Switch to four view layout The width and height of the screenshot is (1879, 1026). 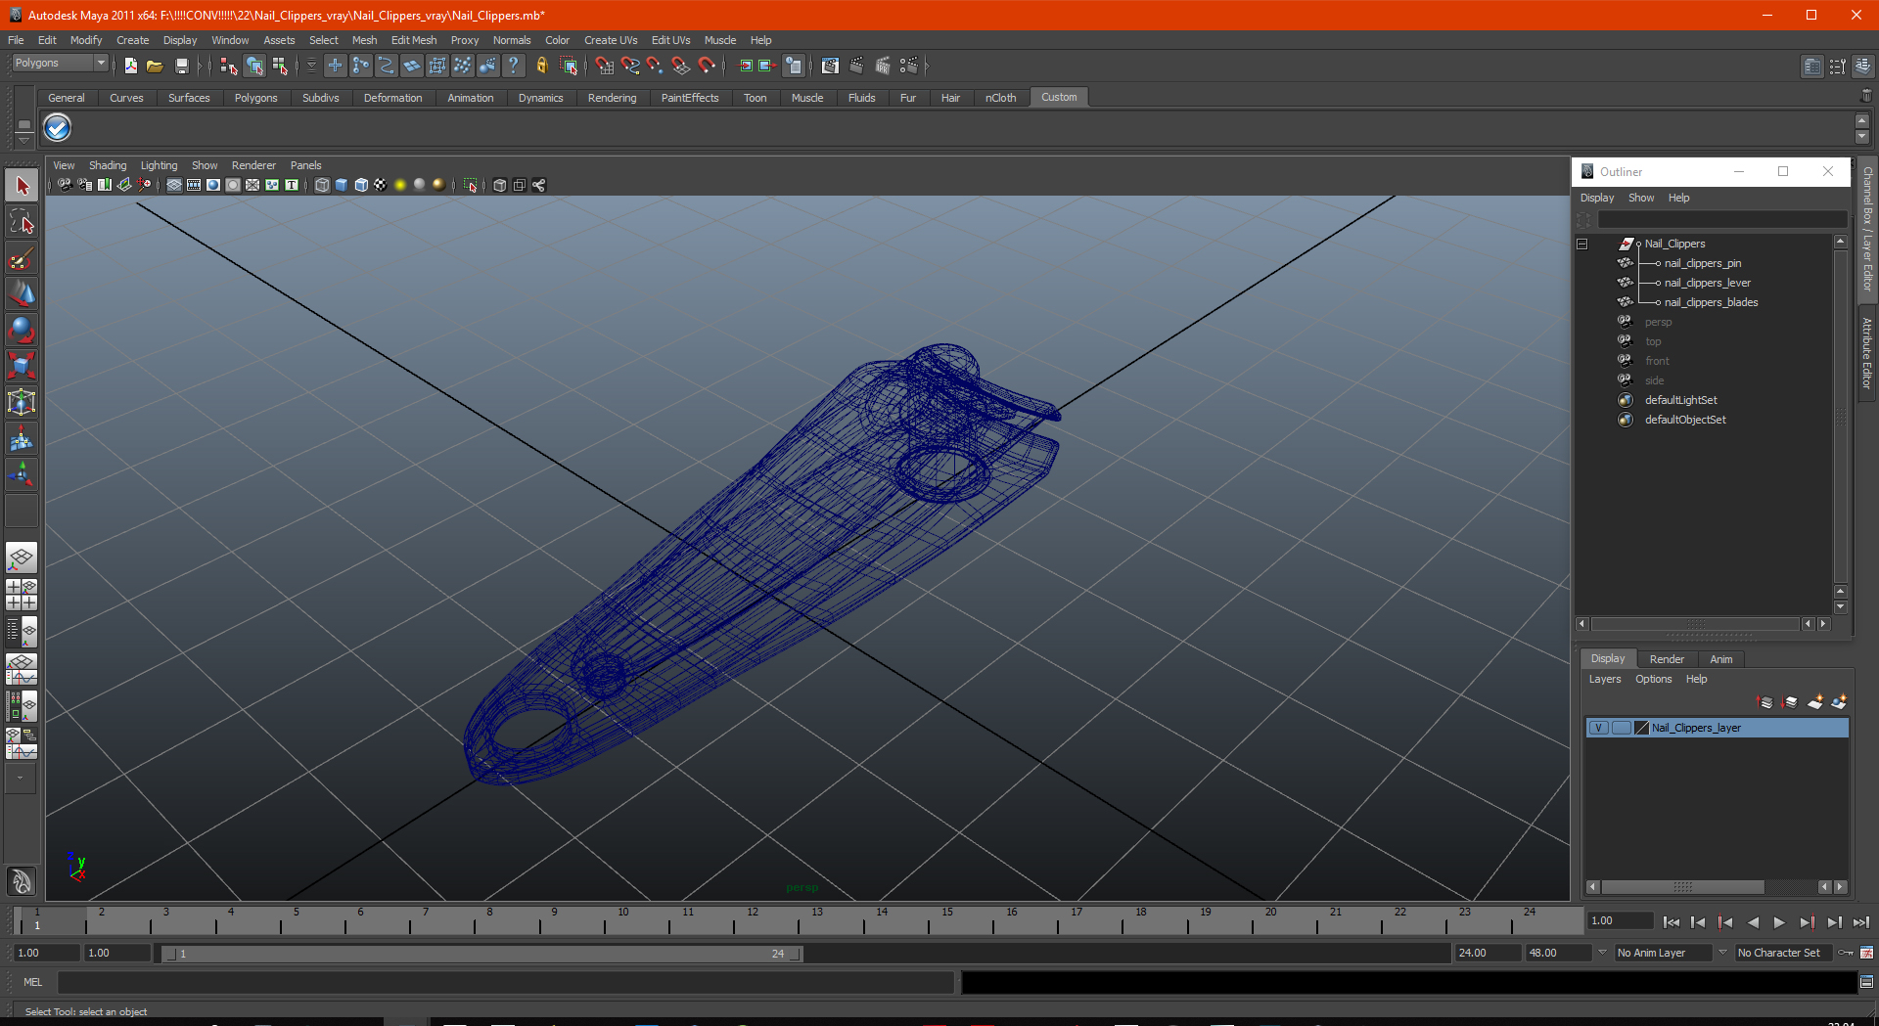click(x=22, y=595)
